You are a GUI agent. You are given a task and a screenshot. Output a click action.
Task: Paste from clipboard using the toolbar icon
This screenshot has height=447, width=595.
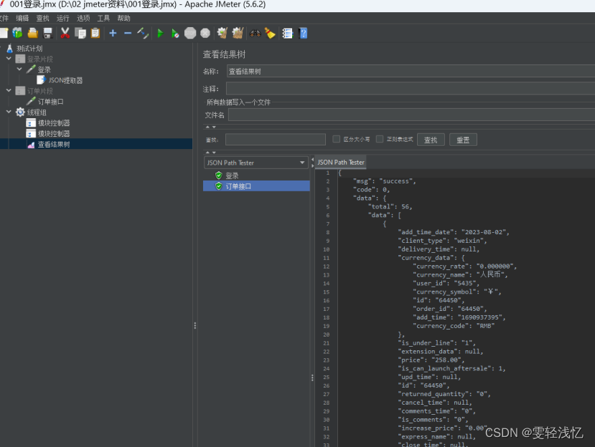95,34
